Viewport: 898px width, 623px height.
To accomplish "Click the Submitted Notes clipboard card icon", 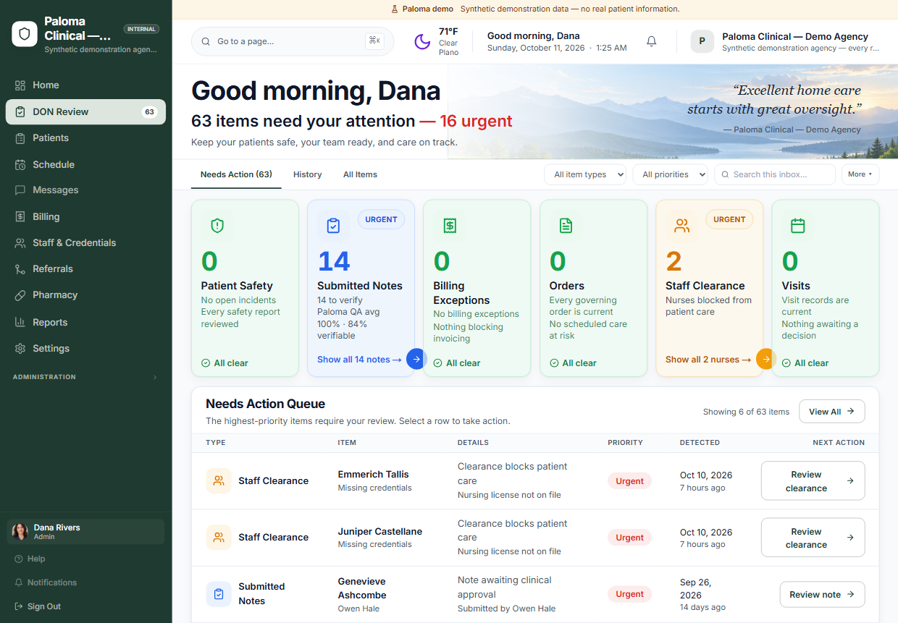I will (x=333, y=226).
